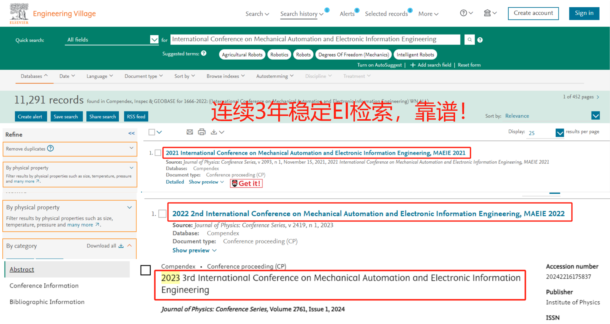Expand Remove duplicates section
Image resolution: width=610 pixels, height=324 pixels.
(131, 148)
